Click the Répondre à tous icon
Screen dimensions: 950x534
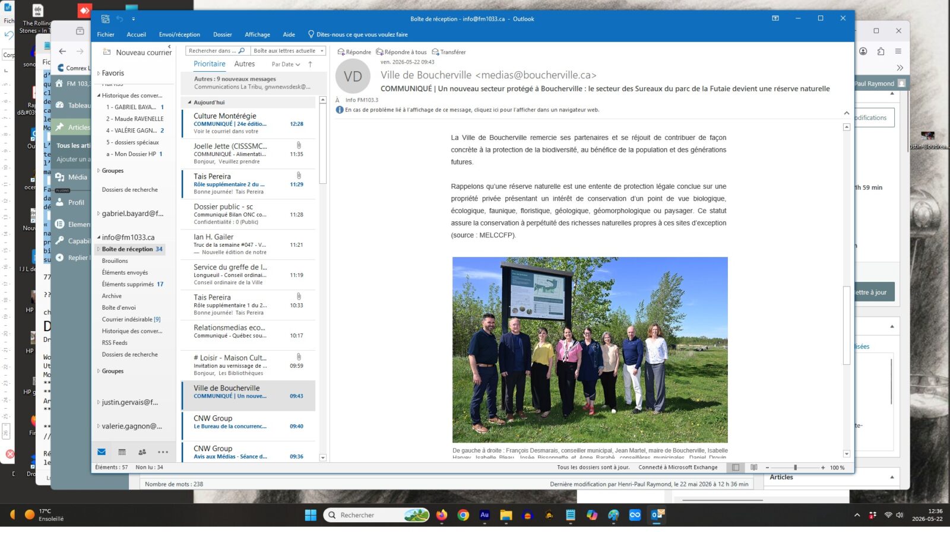401,52
